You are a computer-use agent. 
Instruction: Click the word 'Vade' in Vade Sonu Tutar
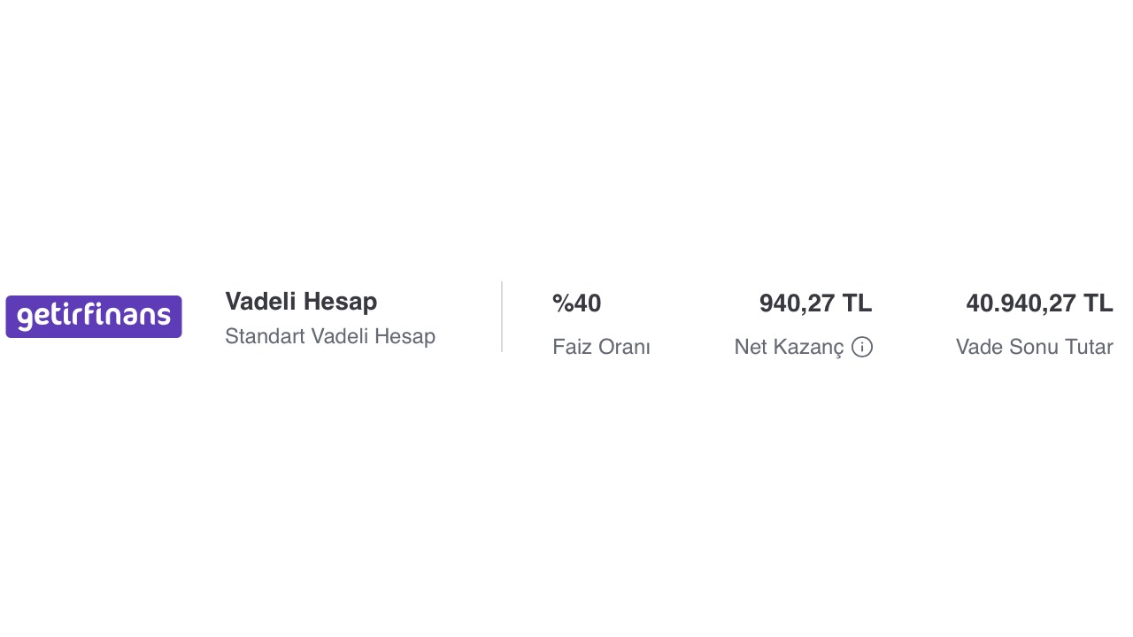(978, 347)
